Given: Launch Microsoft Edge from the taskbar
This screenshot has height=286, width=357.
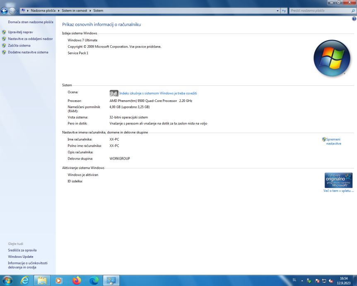Looking at the screenshot, I should [94, 279].
